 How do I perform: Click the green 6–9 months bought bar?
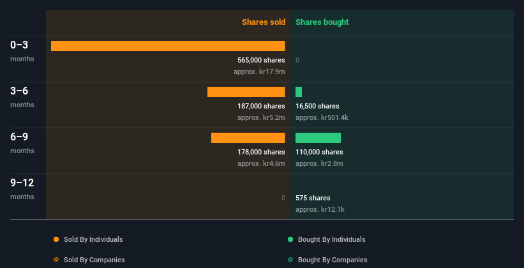[x=318, y=138]
